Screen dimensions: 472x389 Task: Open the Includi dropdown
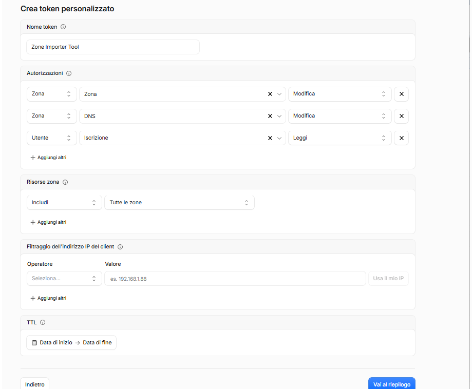coord(64,203)
